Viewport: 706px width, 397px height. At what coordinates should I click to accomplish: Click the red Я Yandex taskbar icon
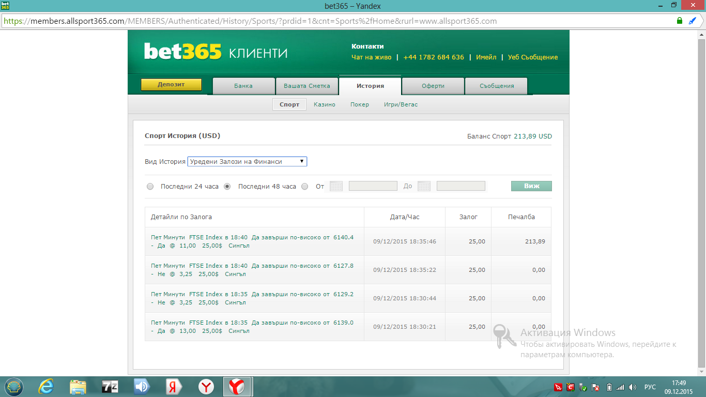pyautogui.click(x=174, y=387)
